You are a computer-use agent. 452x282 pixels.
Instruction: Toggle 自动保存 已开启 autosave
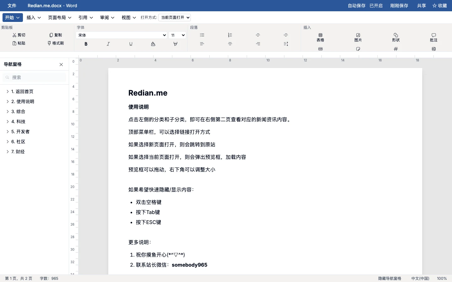(x=365, y=6)
